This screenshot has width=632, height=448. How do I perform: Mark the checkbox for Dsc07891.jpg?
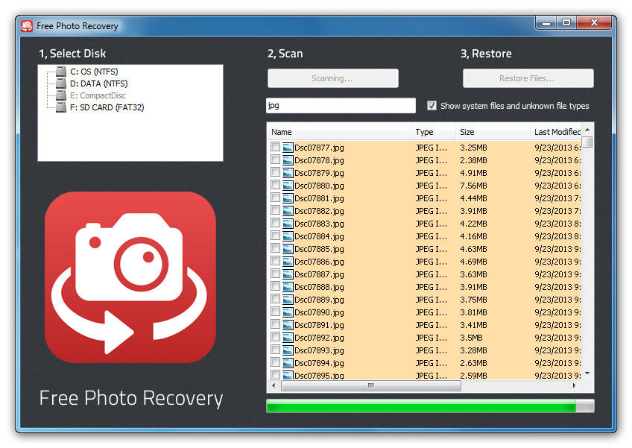pyautogui.click(x=275, y=324)
